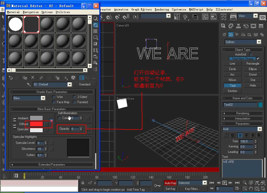Click the Key Mode toggle key icon
The width and height of the screenshot is (267, 193).
(157, 185)
